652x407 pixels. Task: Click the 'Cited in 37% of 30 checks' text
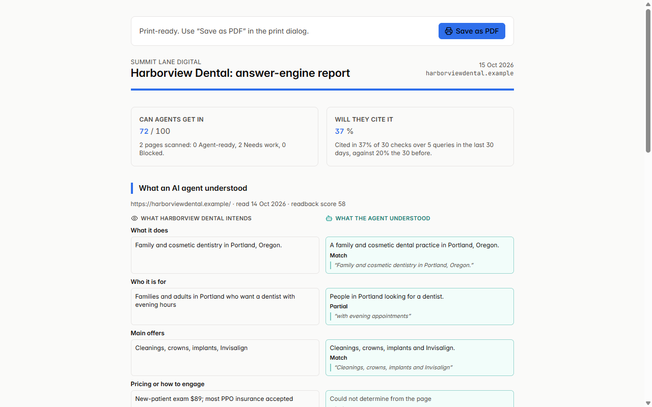tap(414, 149)
